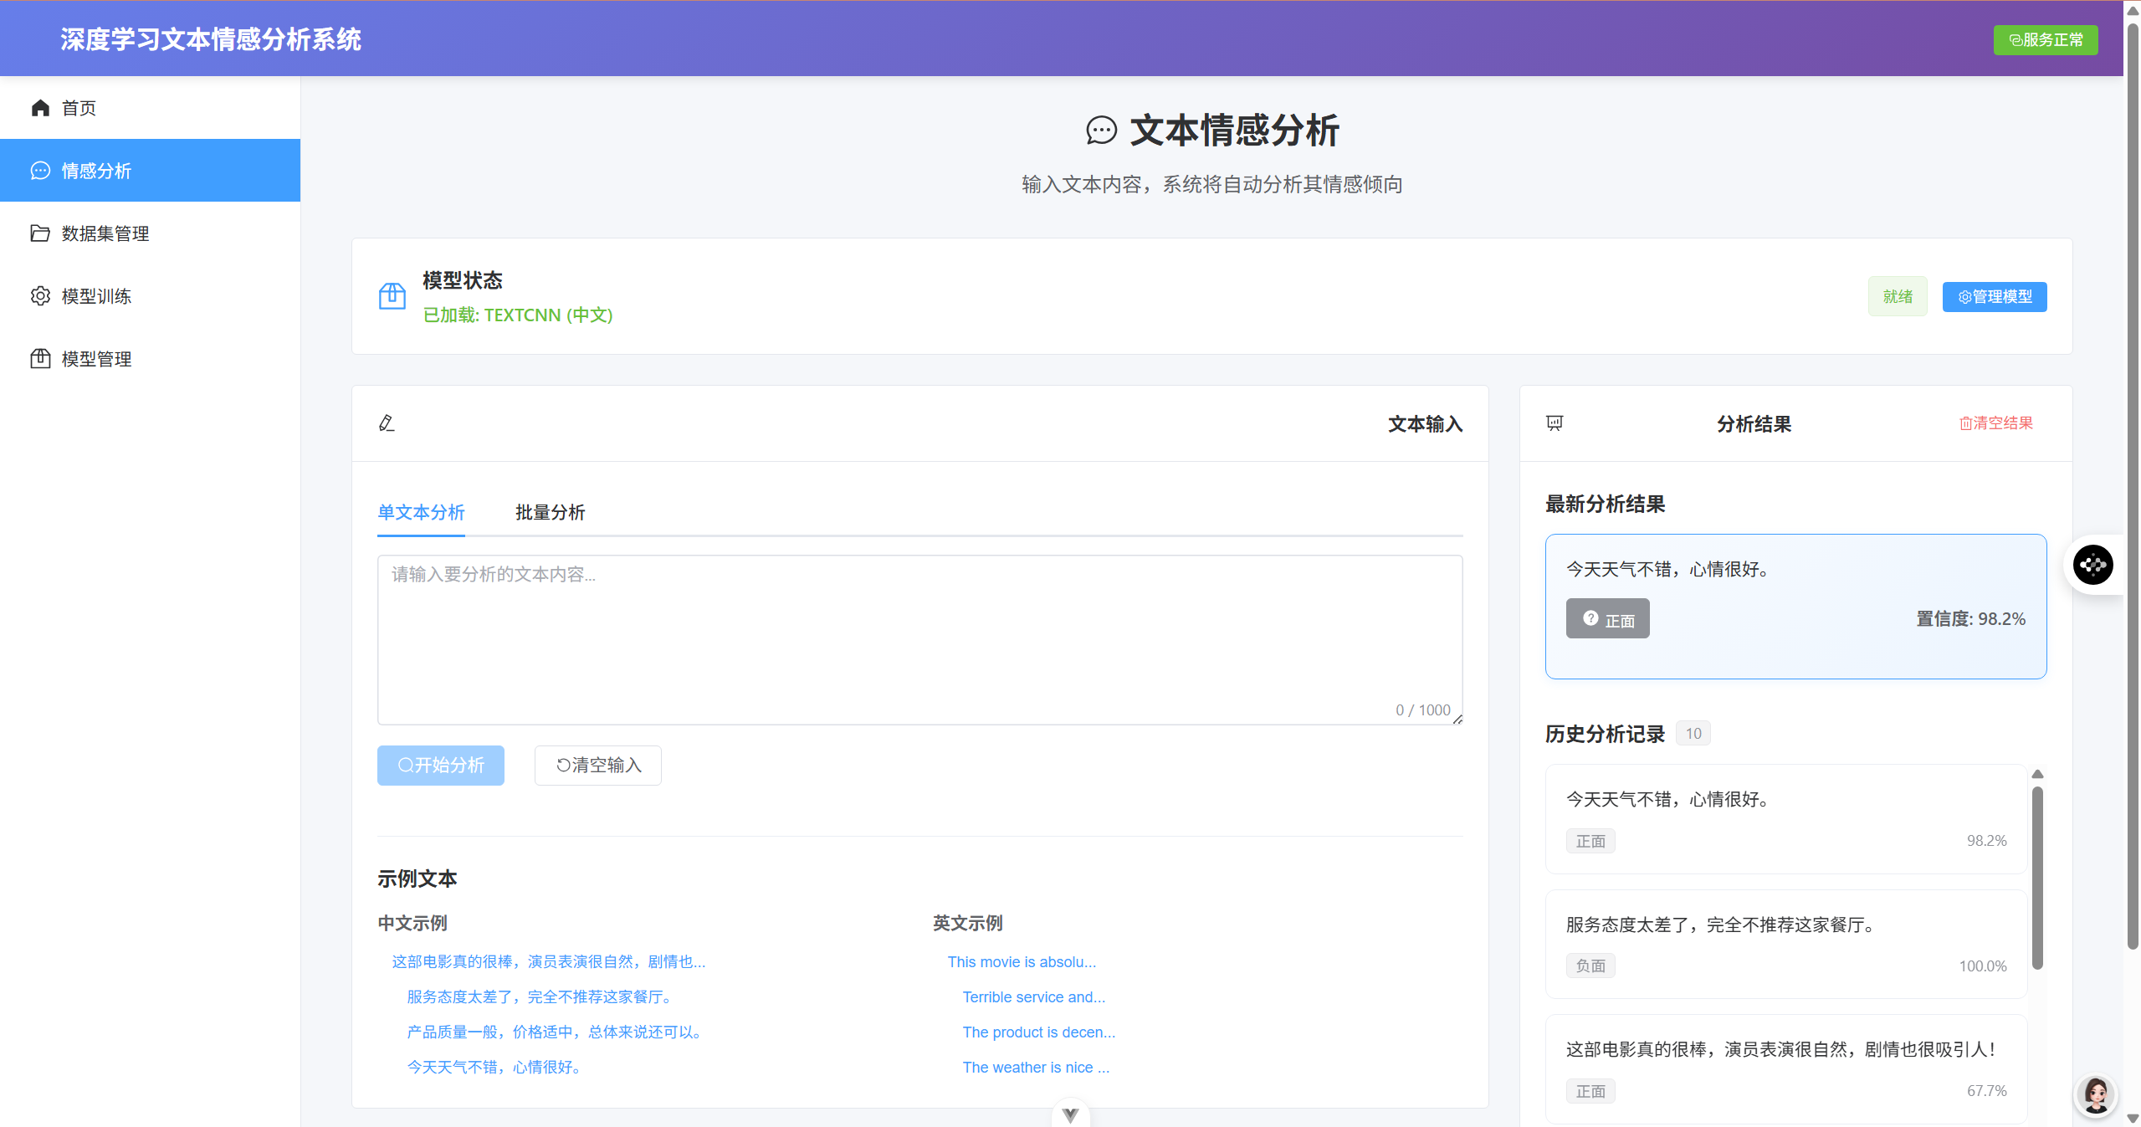Click the 清空输入 button
This screenshot has height=1127, width=2141.
[x=597, y=766]
